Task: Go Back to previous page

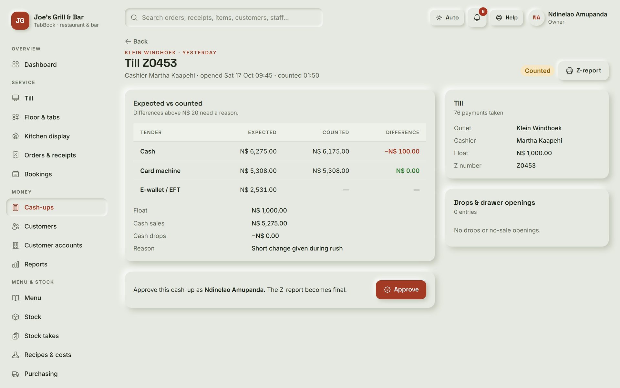Action: click(136, 41)
